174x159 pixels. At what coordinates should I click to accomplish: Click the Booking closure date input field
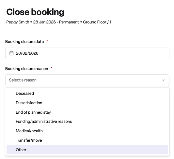87,53
